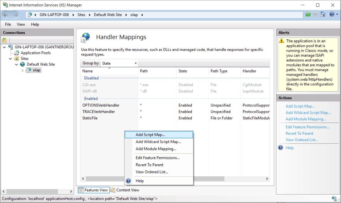Click the status bar network config icon
Viewport: 341px width, 203px height.
pyautogui.click(x=334, y=198)
